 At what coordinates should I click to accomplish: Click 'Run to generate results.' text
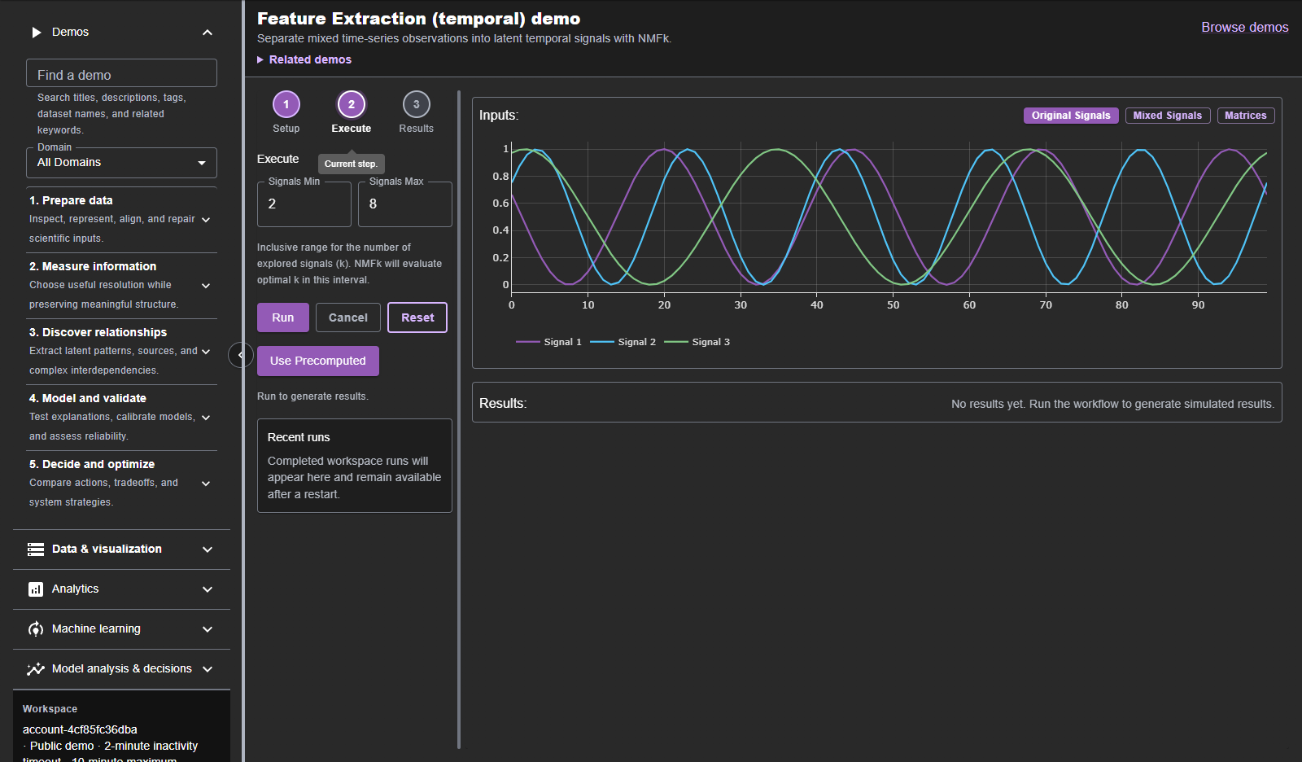point(312,396)
